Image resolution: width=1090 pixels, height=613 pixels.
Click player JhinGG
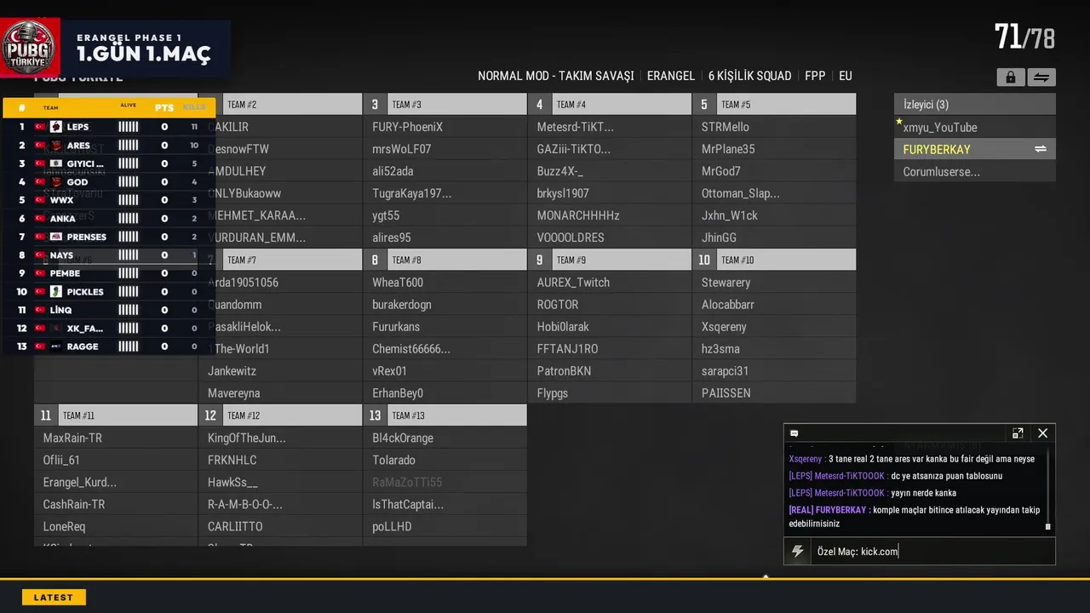click(774, 238)
